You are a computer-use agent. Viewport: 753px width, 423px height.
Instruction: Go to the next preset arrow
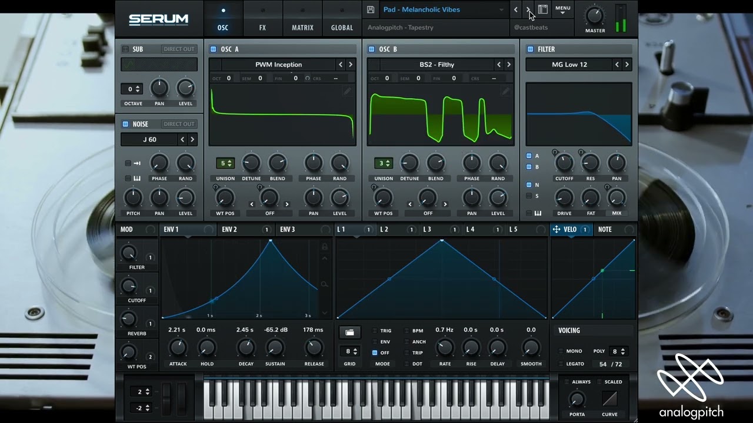tap(528, 10)
